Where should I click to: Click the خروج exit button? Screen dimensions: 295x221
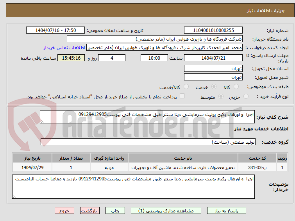[x=64, y=211]
